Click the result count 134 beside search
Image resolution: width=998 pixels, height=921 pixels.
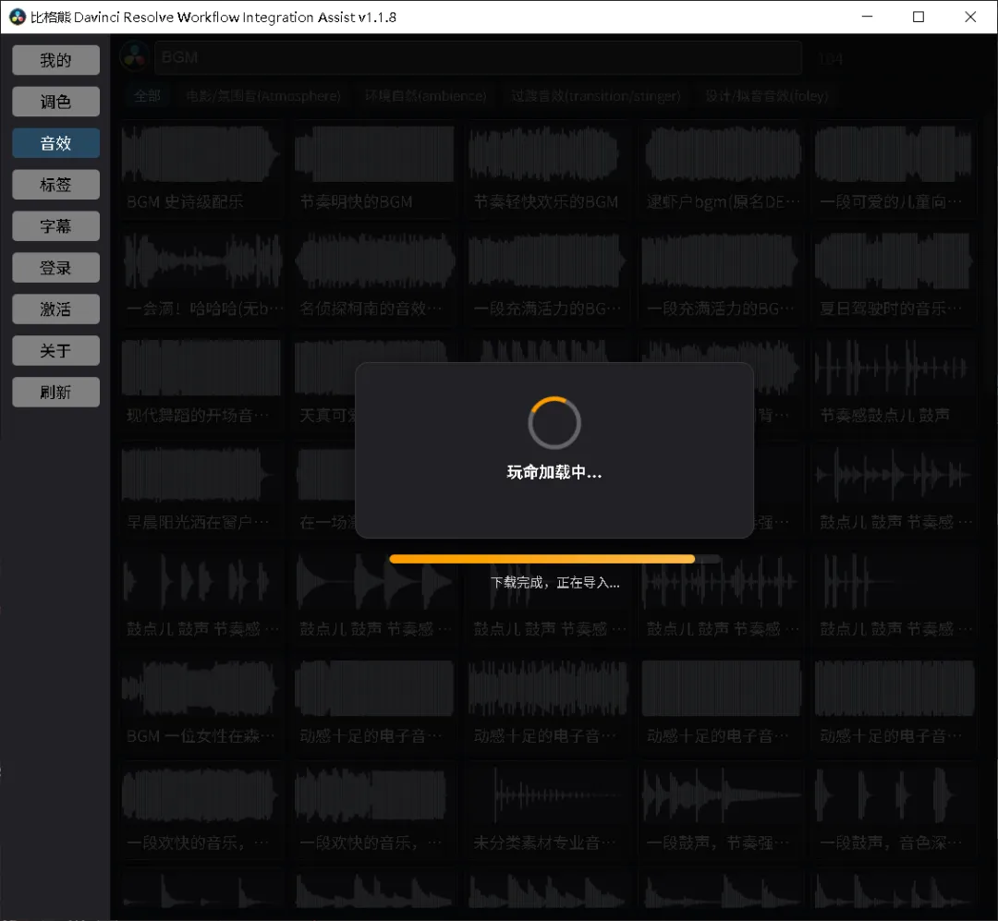pos(831,59)
